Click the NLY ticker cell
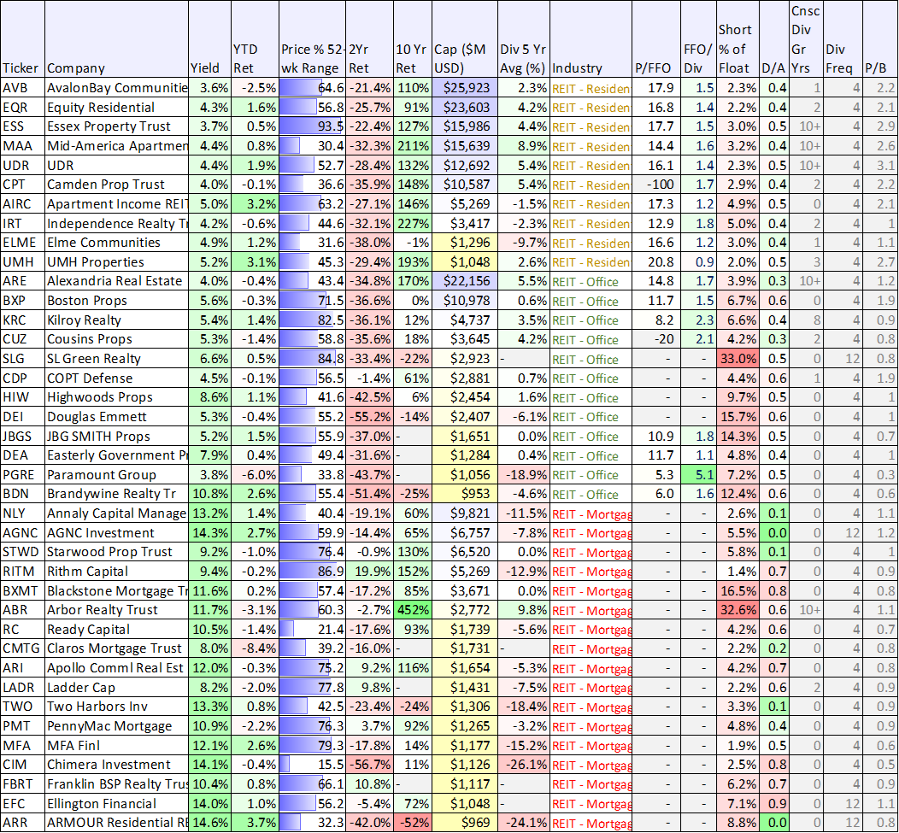This screenshot has width=899, height=833. 22,513
